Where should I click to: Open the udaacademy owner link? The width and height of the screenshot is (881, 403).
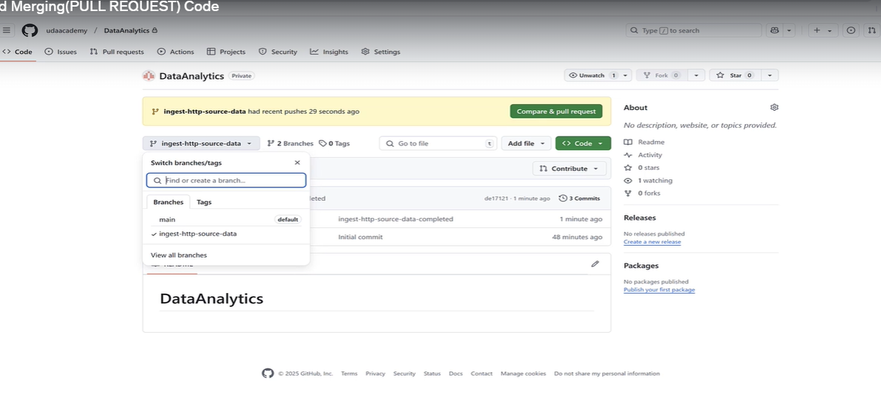67,31
